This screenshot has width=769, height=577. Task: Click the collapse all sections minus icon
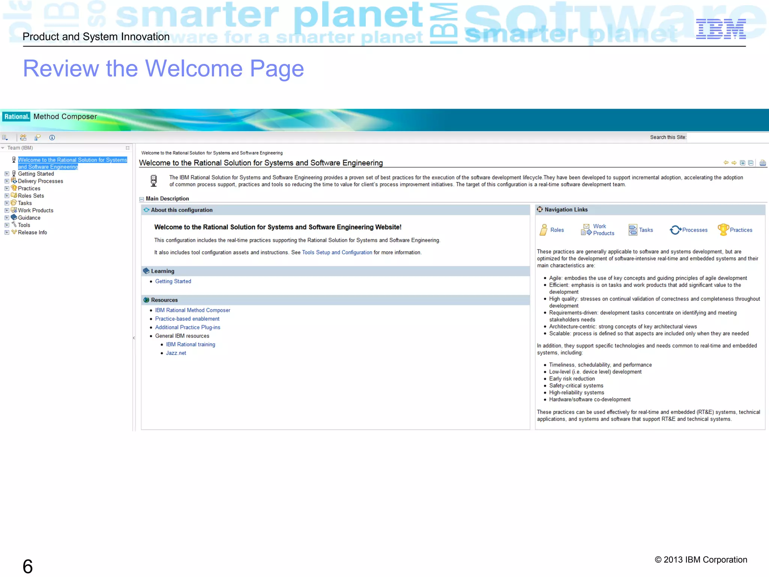click(x=751, y=163)
